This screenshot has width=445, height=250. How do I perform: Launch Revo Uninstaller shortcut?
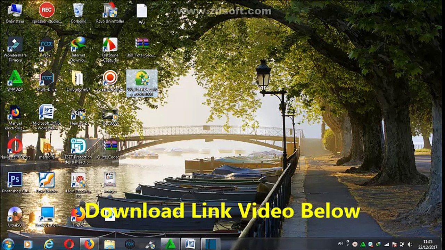pyautogui.click(x=110, y=12)
